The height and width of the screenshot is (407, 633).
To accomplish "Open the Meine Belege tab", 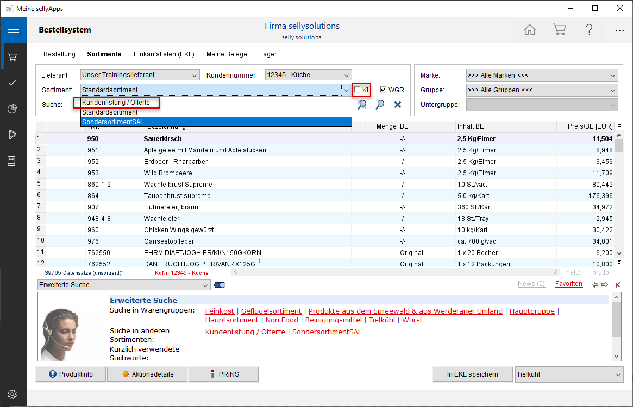I will click(x=227, y=54).
